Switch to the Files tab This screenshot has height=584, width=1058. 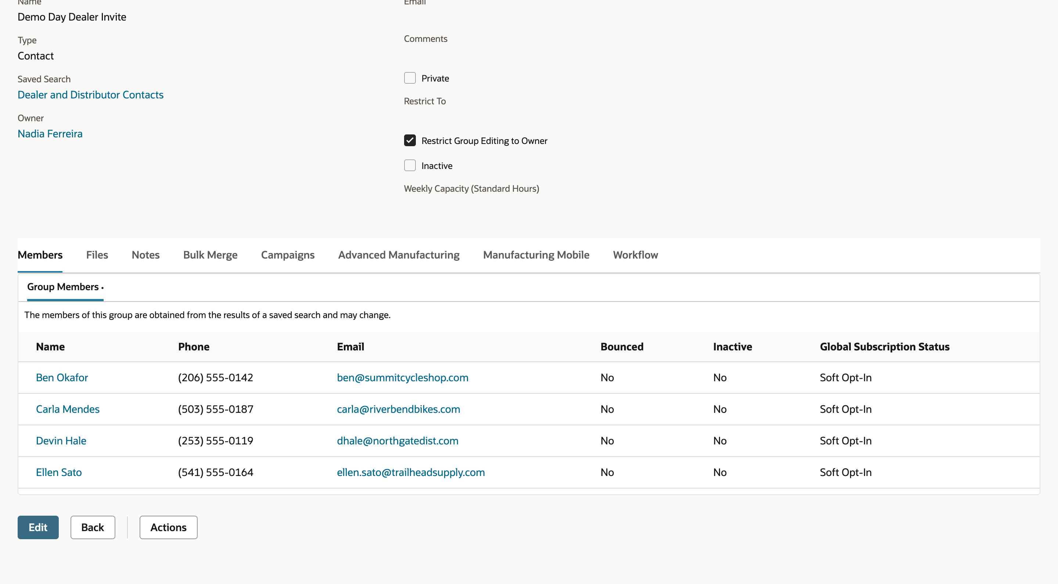point(97,255)
